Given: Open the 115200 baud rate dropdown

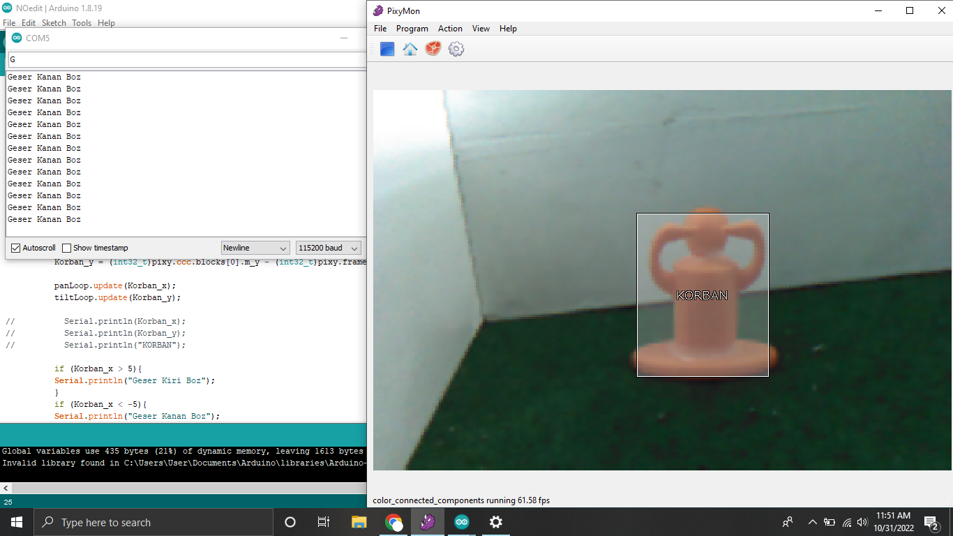Looking at the screenshot, I should click(x=328, y=248).
